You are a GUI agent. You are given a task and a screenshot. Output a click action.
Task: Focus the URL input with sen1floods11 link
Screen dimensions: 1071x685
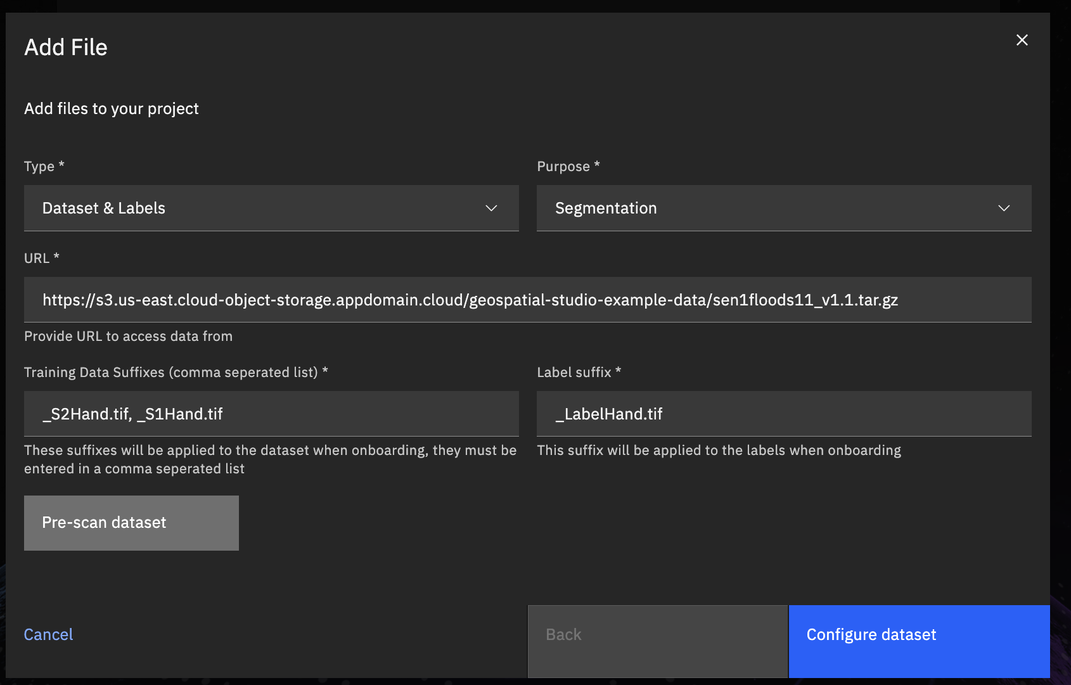coord(527,300)
